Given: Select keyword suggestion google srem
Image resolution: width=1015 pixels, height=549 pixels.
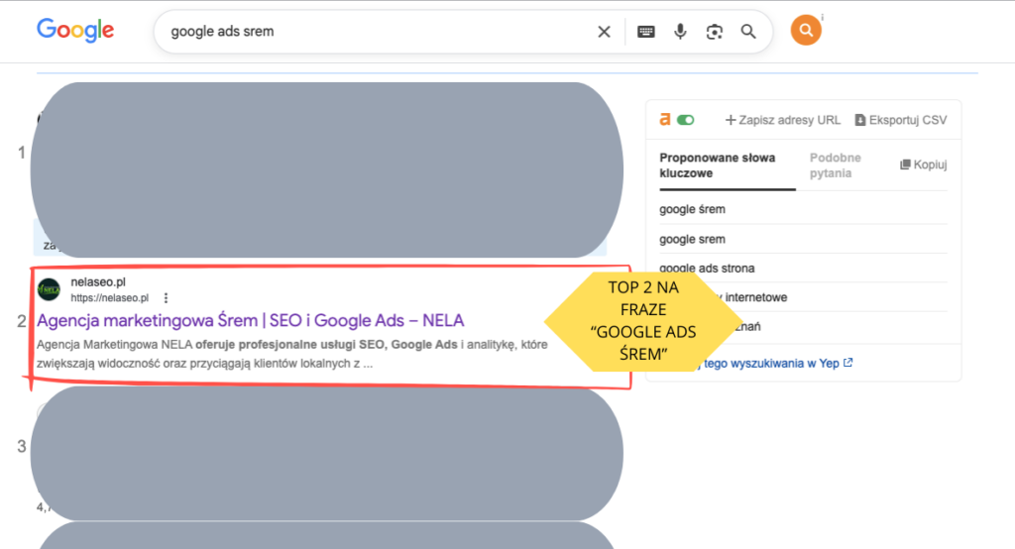Looking at the screenshot, I should coord(692,239).
